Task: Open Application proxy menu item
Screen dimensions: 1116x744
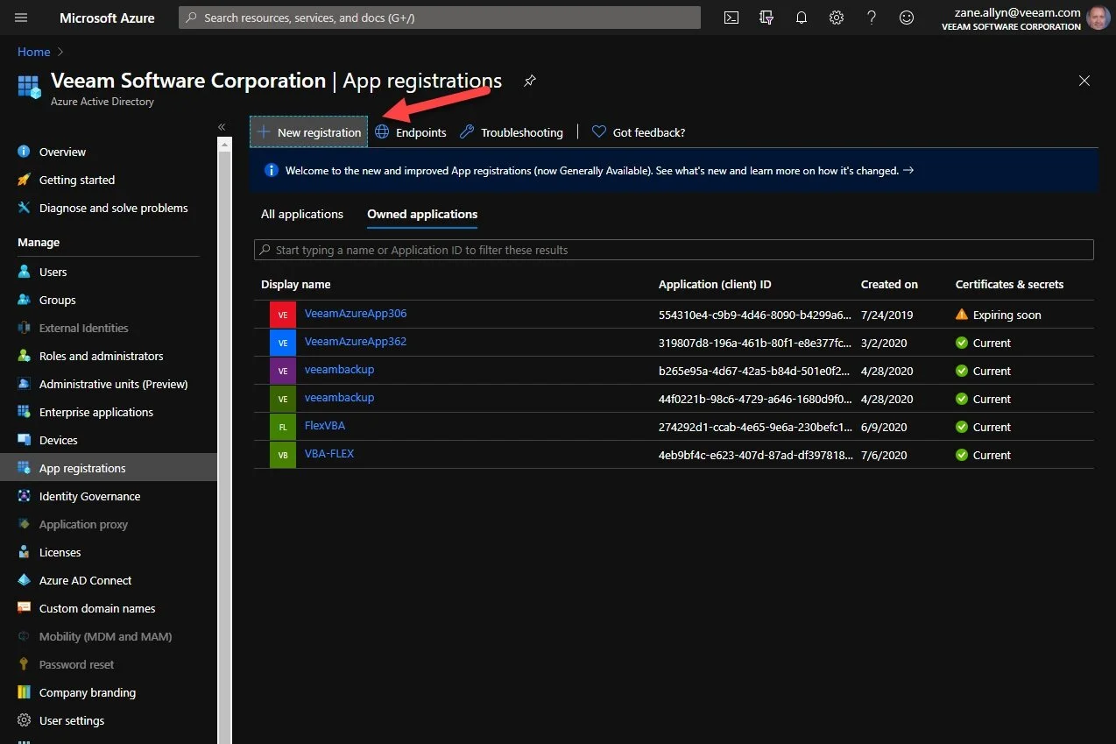Action: click(83, 524)
